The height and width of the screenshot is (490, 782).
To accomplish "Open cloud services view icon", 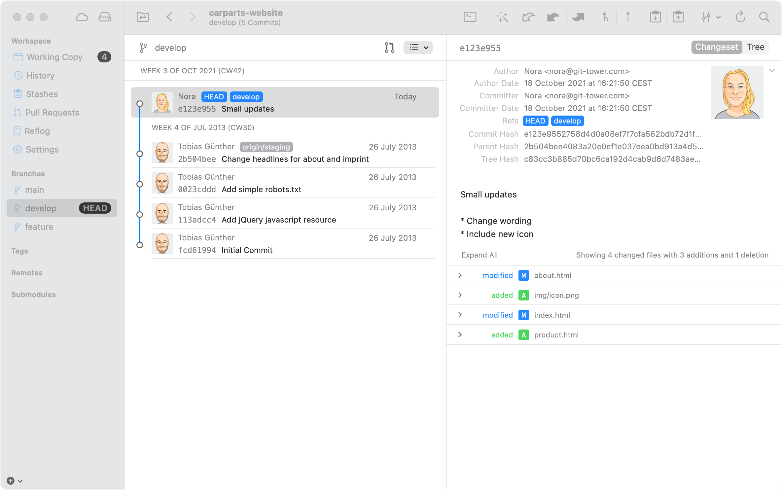I will (82, 17).
